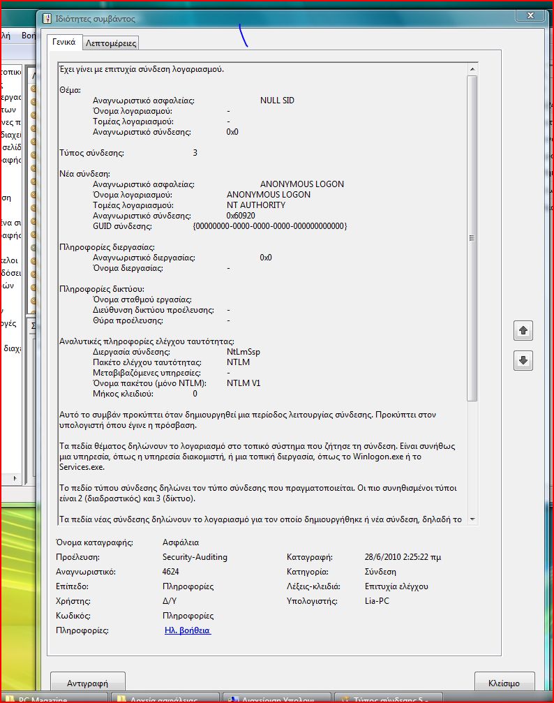
Task: Click the NTLM V1 package name
Action: click(x=244, y=383)
